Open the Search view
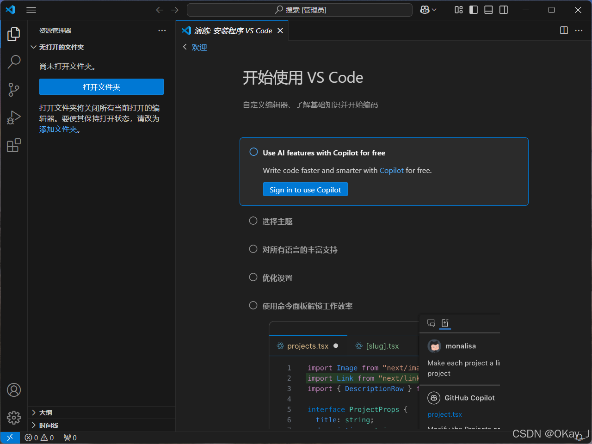Viewport: 592px width, 444px height. click(14, 62)
